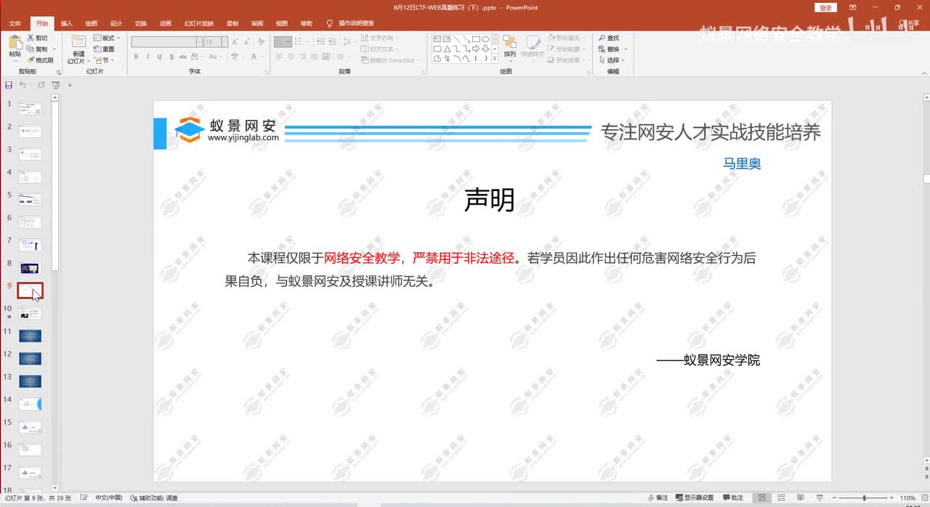Click the Redo icon in quick access toolbar
The height and width of the screenshot is (507, 930).
41,85
